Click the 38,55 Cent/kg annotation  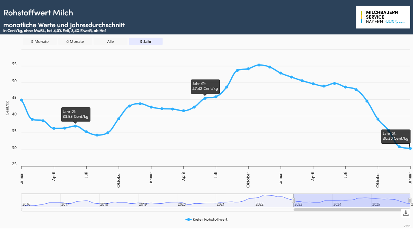click(76, 114)
